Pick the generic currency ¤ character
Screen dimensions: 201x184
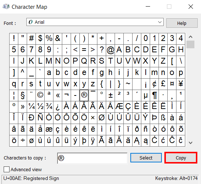[x=172, y=84]
